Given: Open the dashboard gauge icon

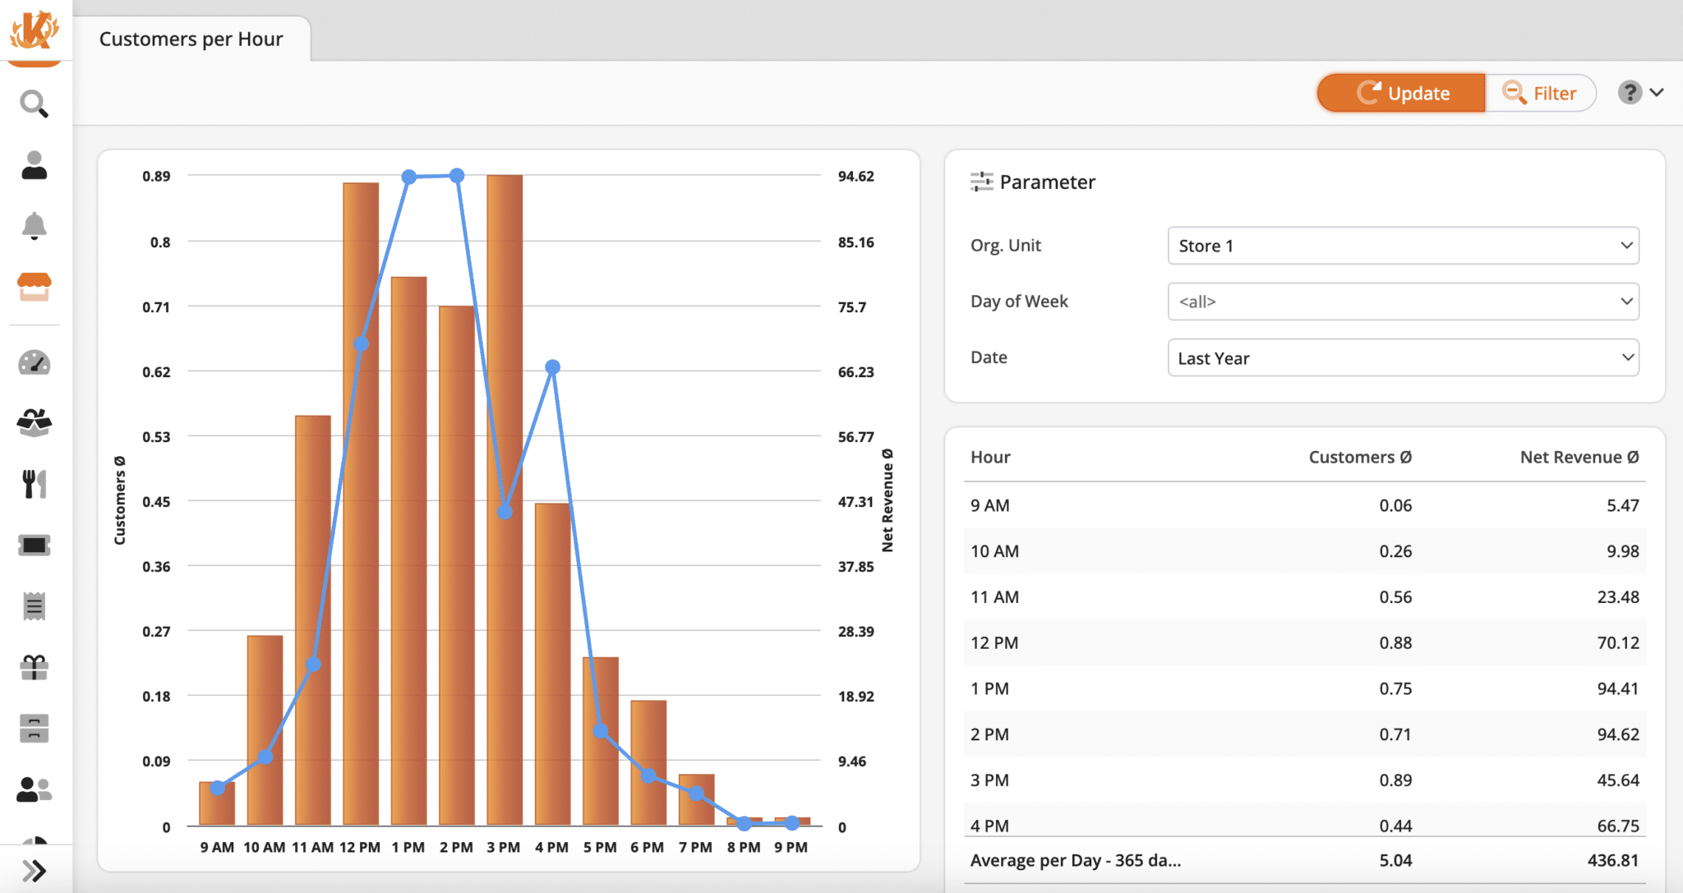Looking at the screenshot, I should (34, 361).
